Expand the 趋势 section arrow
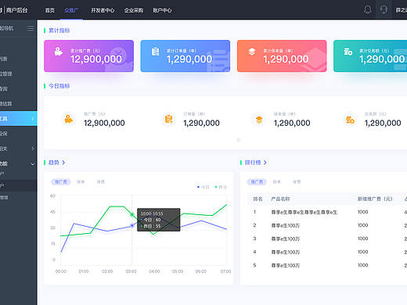This screenshot has width=407, height=305. (63, 163)
